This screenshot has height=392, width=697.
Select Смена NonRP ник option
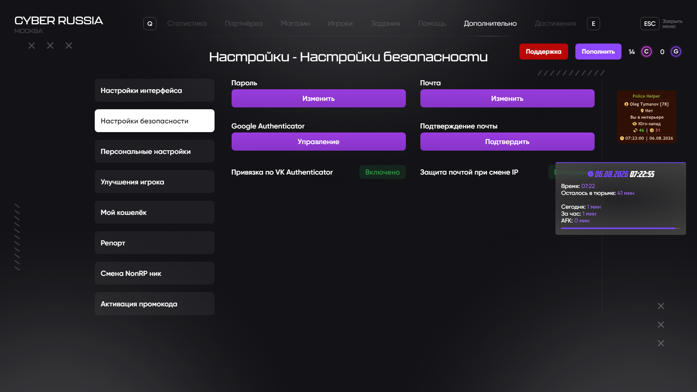click(155, 273)
